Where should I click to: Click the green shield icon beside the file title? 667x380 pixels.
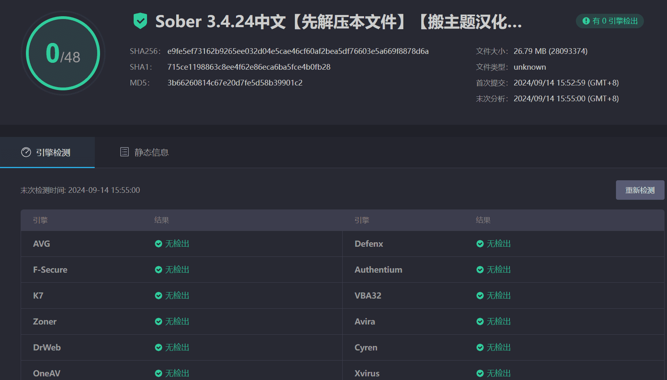pyautogui.click(x=140, y=21)
